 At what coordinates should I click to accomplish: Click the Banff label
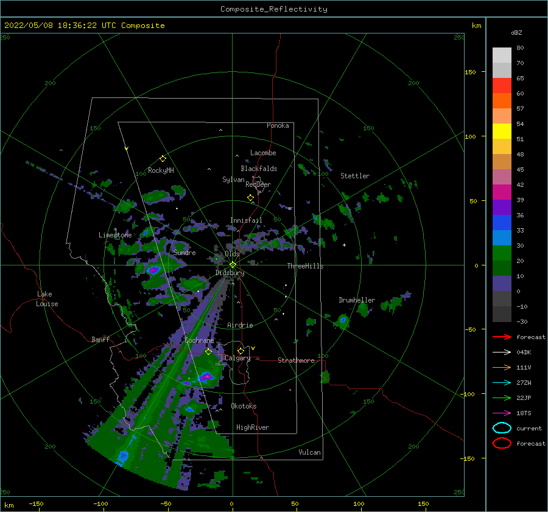[100, 339]
